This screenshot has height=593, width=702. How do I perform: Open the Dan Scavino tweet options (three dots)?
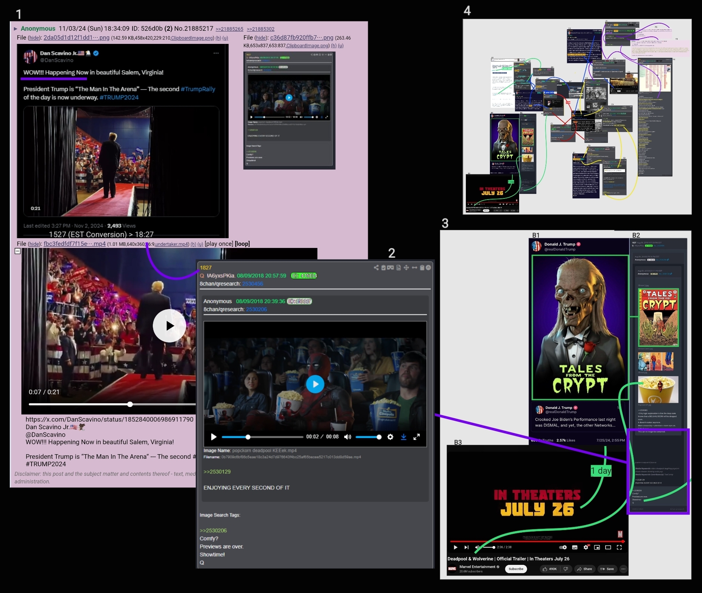pyautogui.click(x=216, y=53)
